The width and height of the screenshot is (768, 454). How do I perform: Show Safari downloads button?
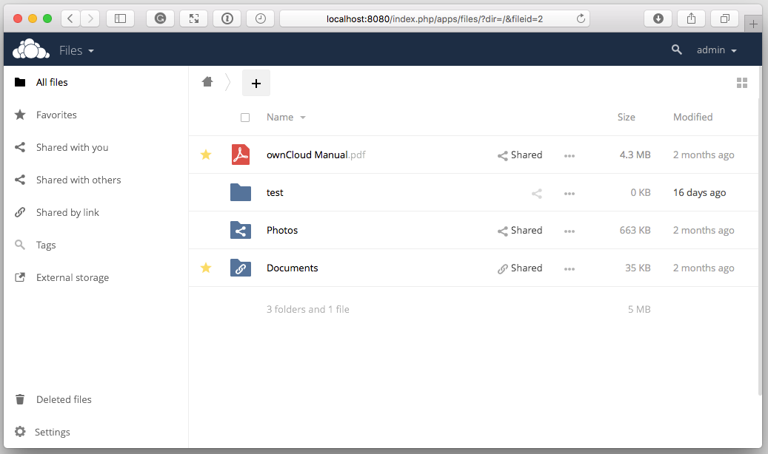tap(658, 18)
